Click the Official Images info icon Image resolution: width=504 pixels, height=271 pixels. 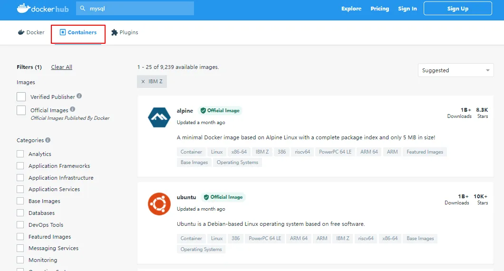(x=73, y=109)
